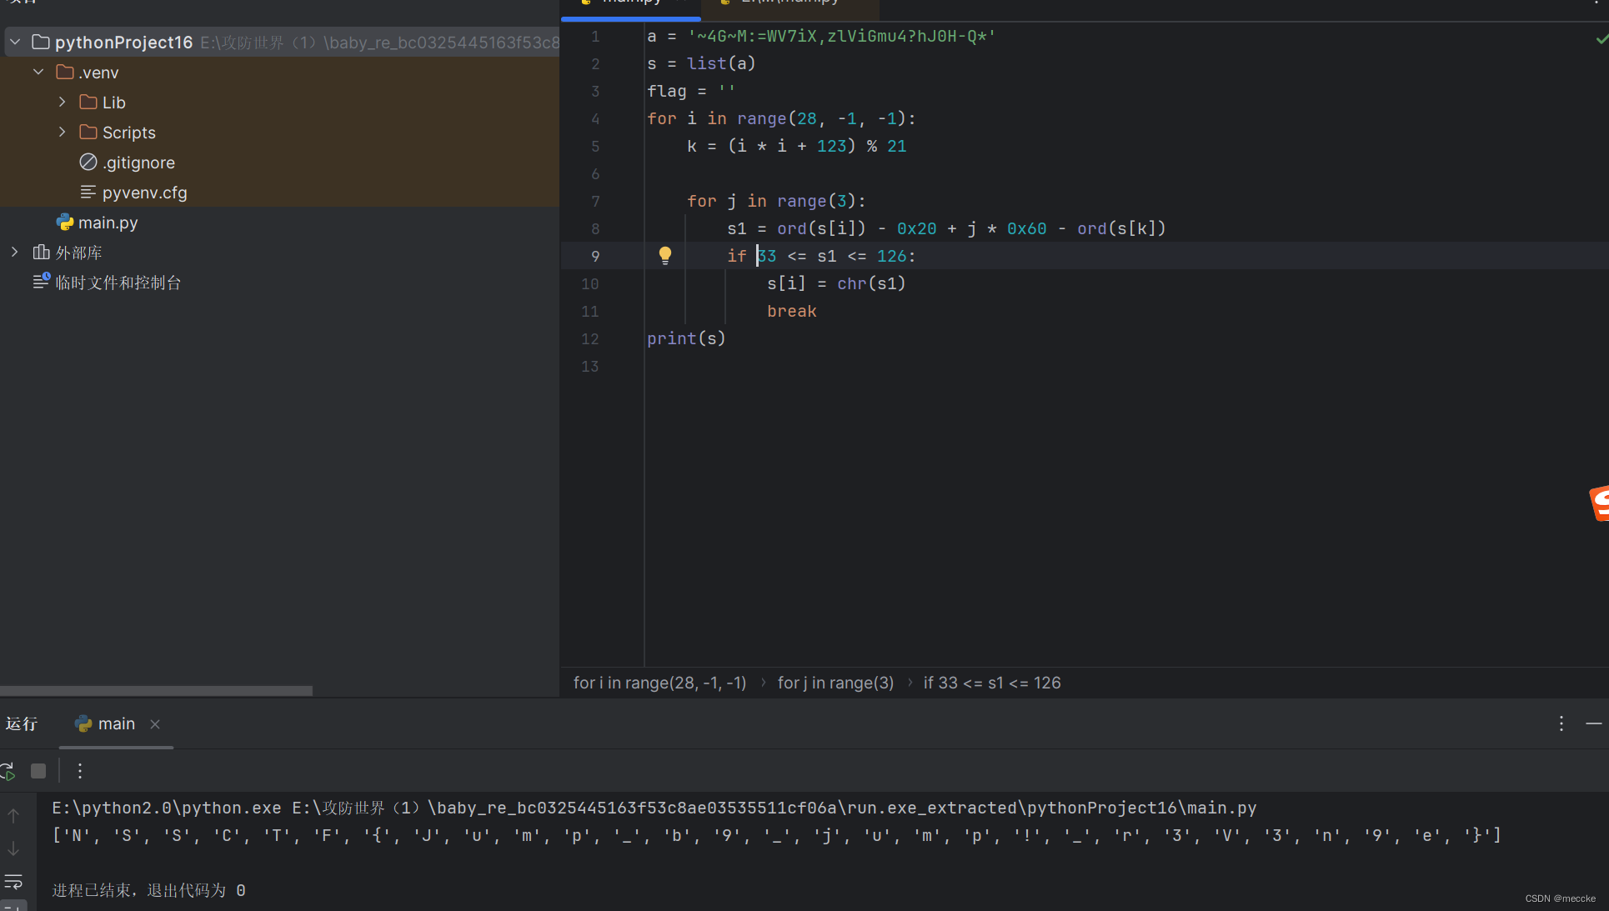
Task: Open Run panel options kebab menu
Action: pos(1561,724)
